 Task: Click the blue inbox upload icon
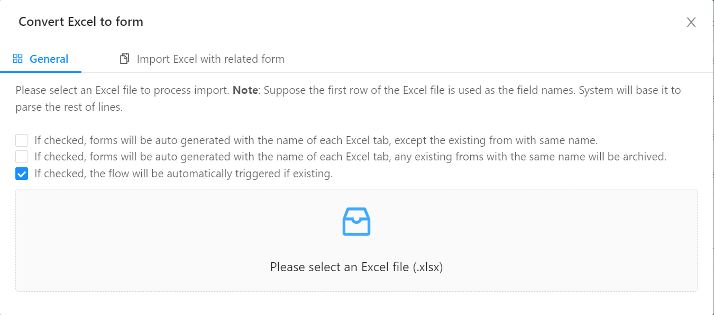[x=356, y=221]
